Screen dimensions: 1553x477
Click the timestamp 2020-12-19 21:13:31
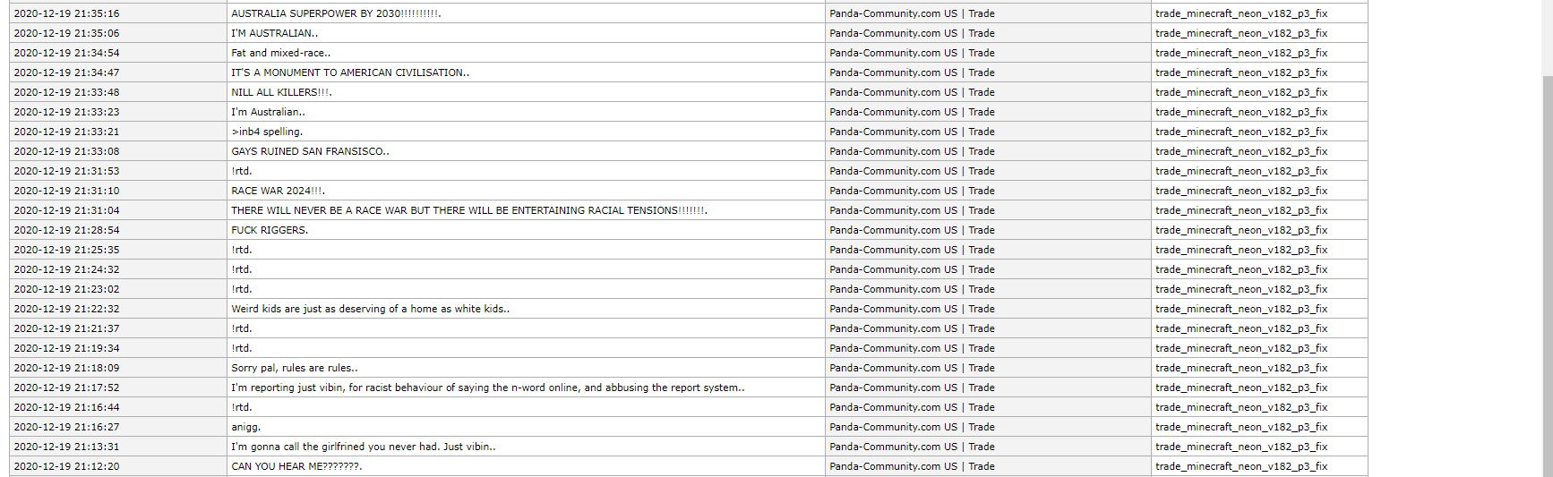coord(66,447)
